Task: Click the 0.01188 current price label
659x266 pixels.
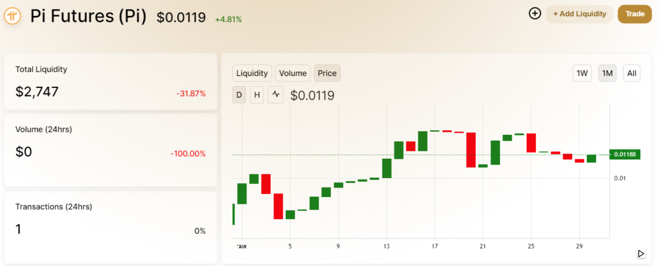Action: click(624, 154)
